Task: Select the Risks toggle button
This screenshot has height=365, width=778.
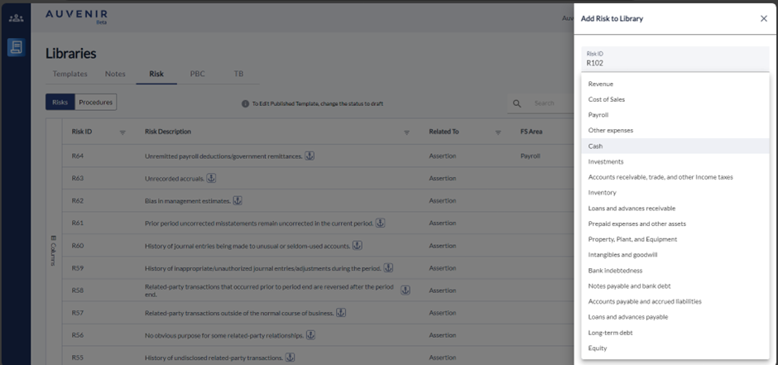Action: click(60, 103)
